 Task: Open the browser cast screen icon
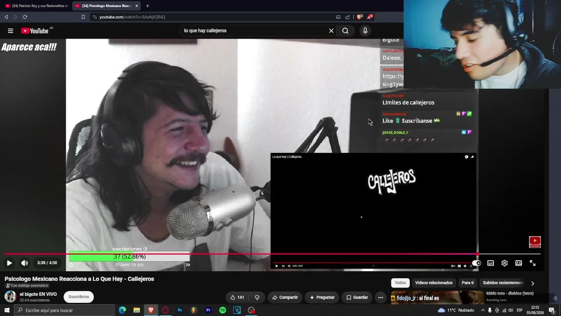coord(338,17)
